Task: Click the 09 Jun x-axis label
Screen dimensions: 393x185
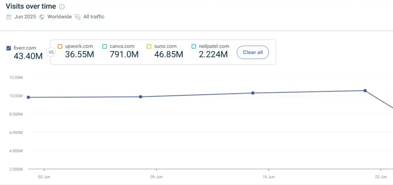Action: [x=157, y=177]
